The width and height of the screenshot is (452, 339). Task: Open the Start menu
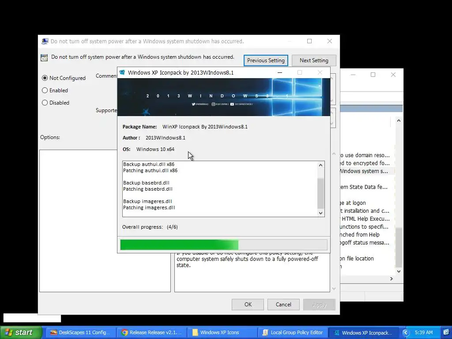(21, 332)
